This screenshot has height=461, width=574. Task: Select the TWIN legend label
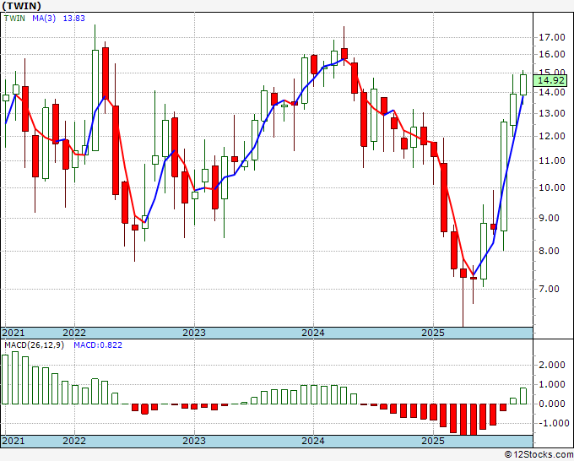pos(14,18)
